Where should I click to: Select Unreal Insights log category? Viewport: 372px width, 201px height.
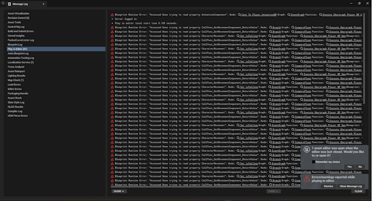click(x=16, y=36)
